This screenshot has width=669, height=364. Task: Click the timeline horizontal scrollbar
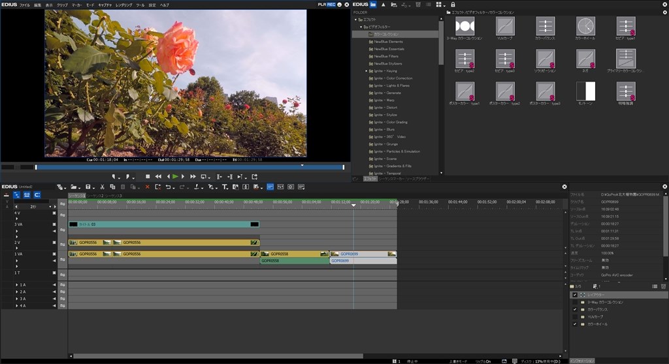218,356
